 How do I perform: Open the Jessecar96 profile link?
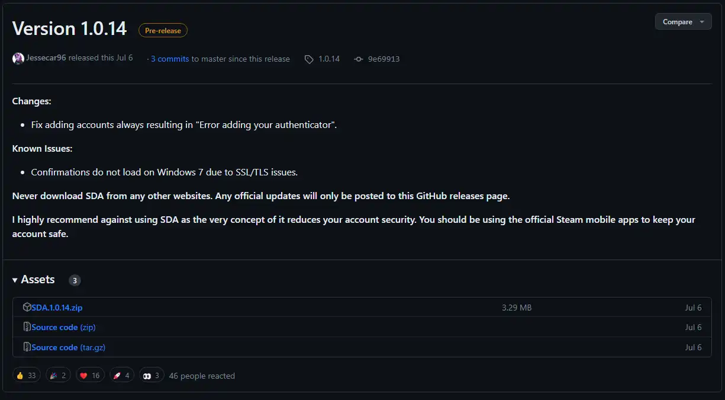point(46,58)
